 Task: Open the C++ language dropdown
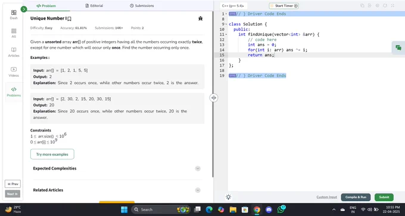coord(233,6)
